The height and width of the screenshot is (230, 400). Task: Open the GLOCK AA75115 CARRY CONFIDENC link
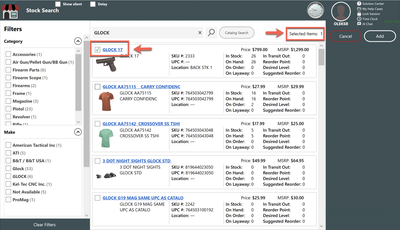[141, 87]
